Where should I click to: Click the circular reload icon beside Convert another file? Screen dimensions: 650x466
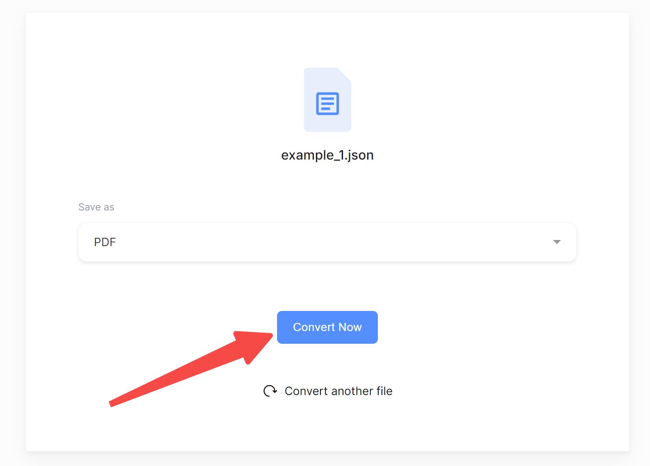click(270, 391)
